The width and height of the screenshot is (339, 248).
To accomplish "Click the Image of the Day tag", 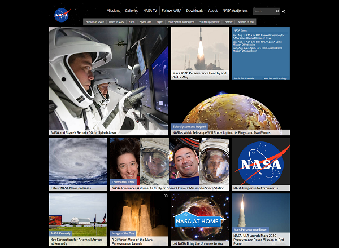I will (123, 233).
